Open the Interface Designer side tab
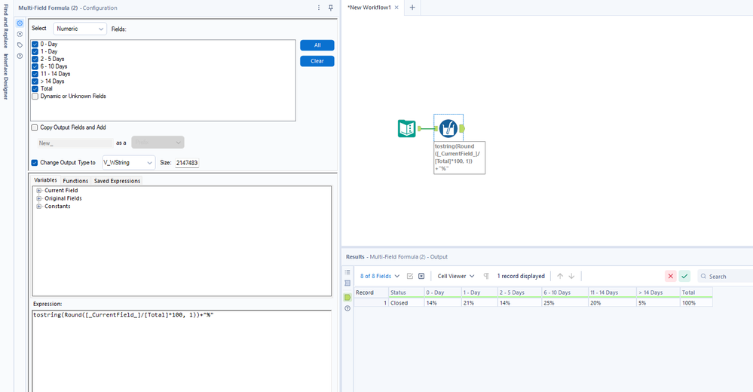753x392 pixels. click(x=6, y=76)
